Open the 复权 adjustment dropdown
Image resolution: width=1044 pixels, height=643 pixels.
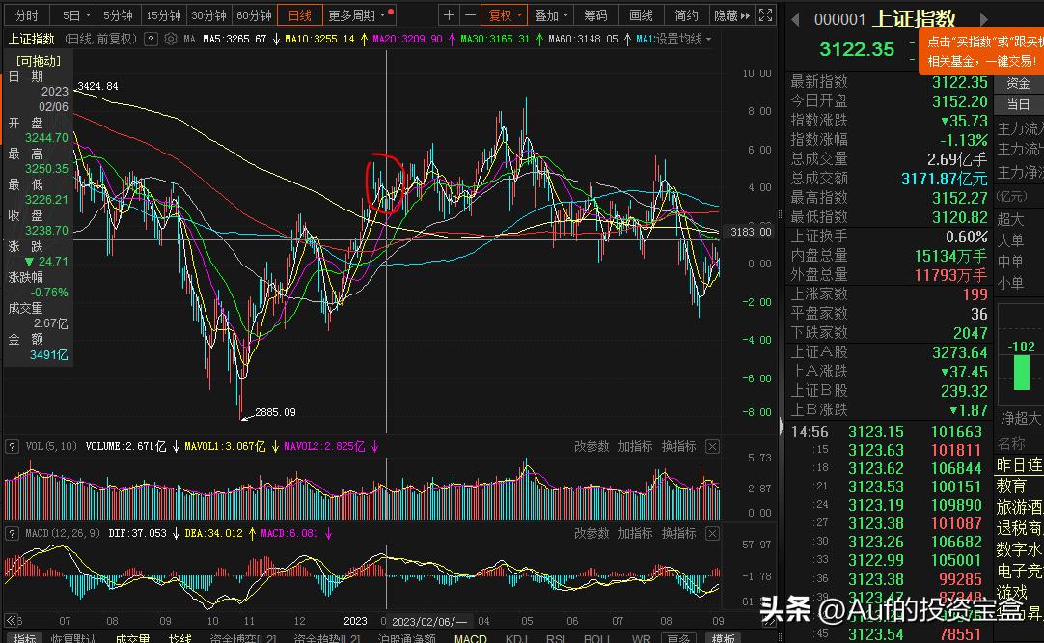point(504,14)
